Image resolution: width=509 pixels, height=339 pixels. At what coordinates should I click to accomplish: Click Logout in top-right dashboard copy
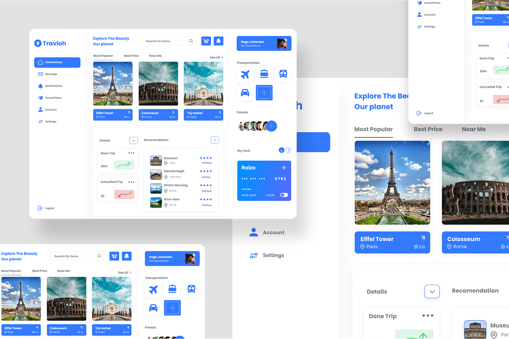pos(425,113)
